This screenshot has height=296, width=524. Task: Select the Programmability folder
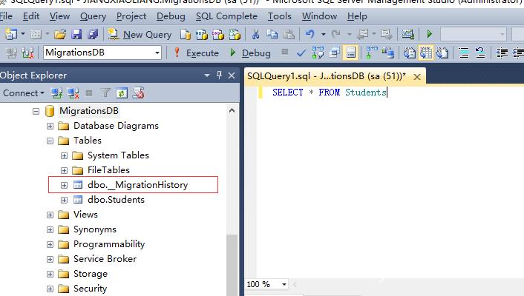pyautogui.click(x=109, y=244)
